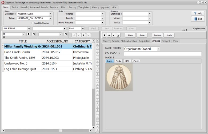This screenshot has width=208, height=134.
Task: Open the ALL FIELDS search dropdown
Action: (x=29, y=29)
